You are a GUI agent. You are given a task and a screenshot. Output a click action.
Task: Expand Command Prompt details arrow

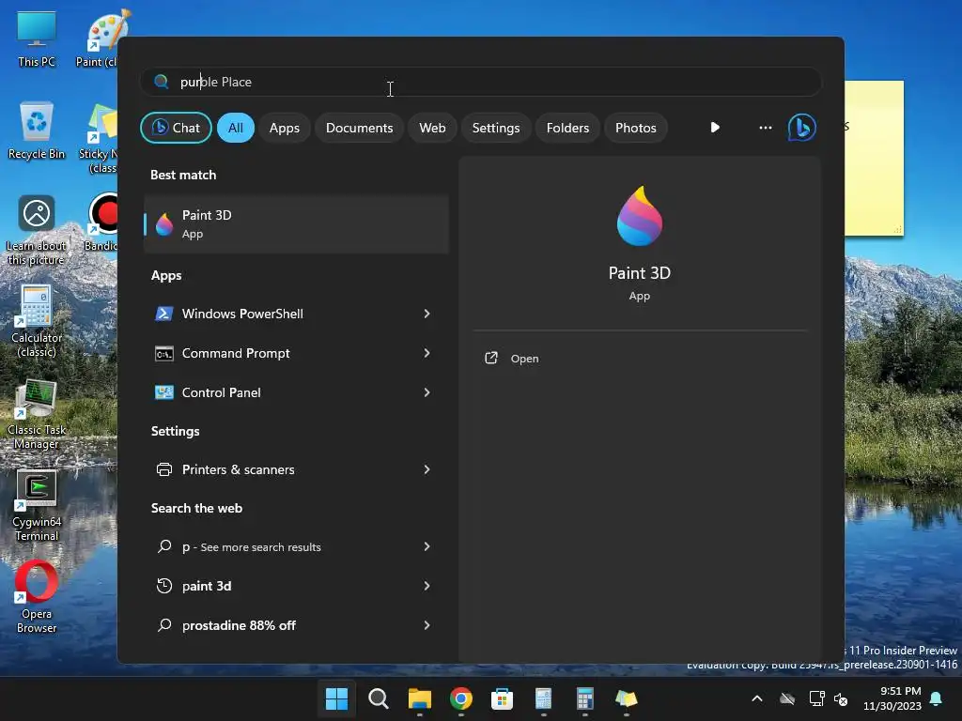427,353
